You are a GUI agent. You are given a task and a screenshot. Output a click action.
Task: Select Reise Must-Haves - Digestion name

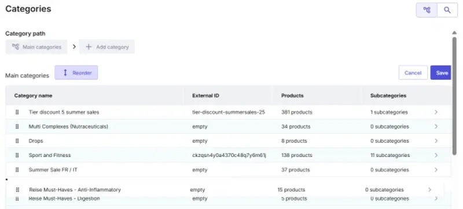click(64, 199)
